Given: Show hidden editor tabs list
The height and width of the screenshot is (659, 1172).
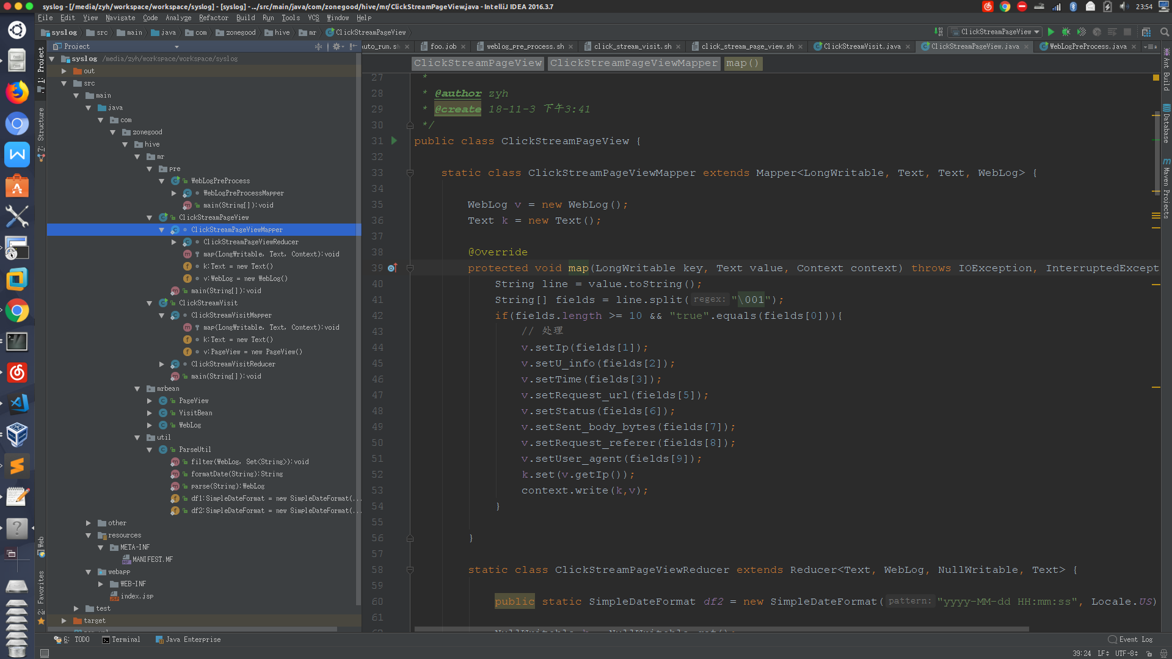Looking at the screenshot, I should pyautogui.click(x=1150, y=46).
